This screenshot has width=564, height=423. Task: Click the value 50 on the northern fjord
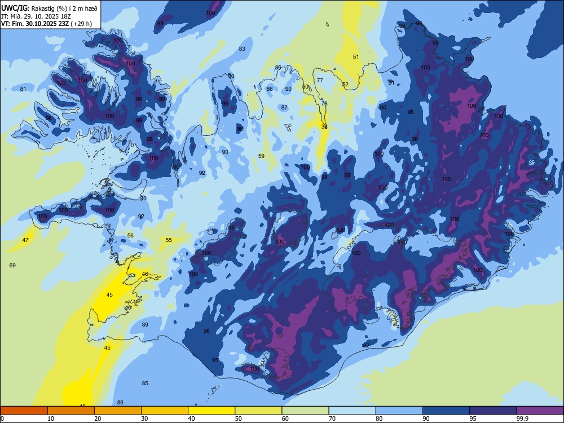[x=305, y=87]
